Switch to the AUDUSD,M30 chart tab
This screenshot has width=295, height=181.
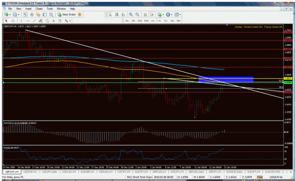tap(273, 172)
